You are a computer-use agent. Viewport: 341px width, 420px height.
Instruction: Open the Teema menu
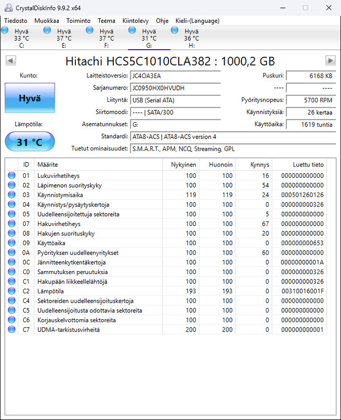(106, 21)
